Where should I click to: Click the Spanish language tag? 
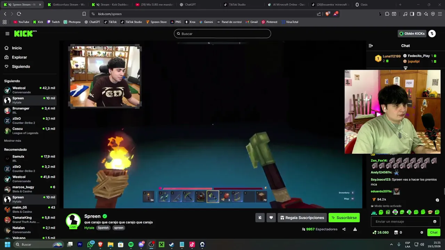click(x=103, y=228)
